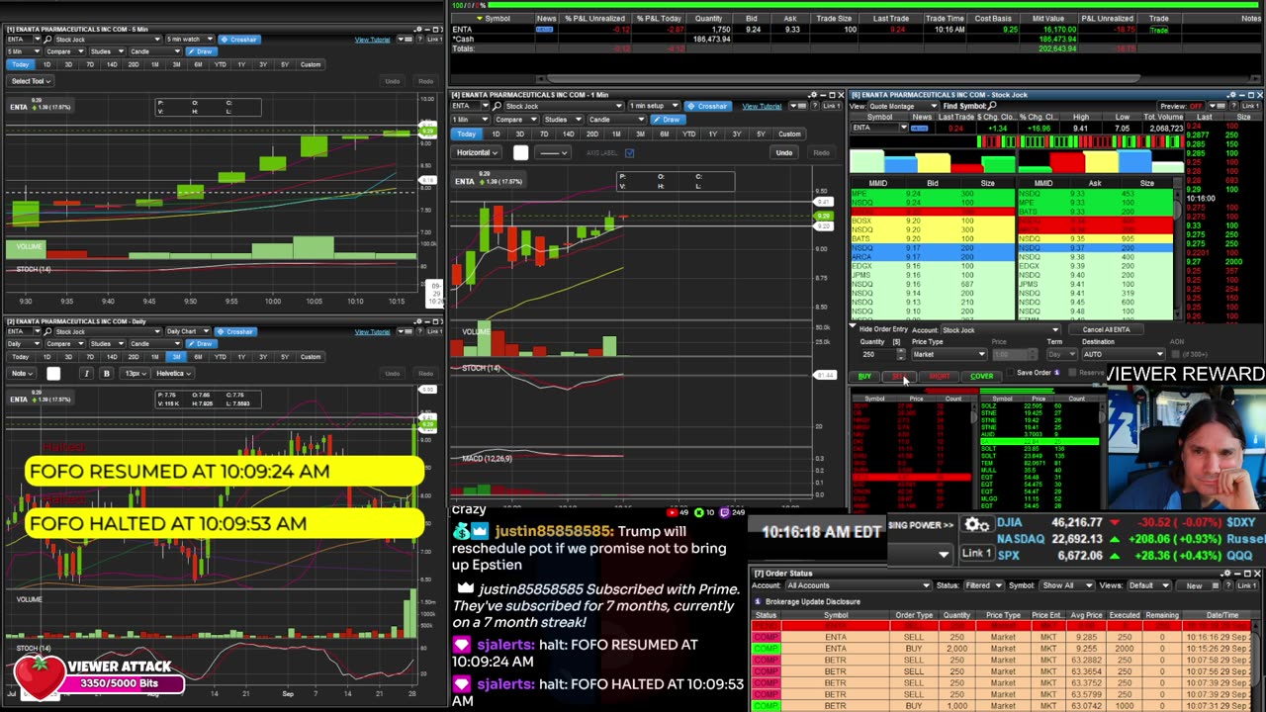The width and height of the screenshot is (1266, 712).
Task: Activate Draw mode in Daily chart
Action: pyautogui.click(x=202, y=344)
